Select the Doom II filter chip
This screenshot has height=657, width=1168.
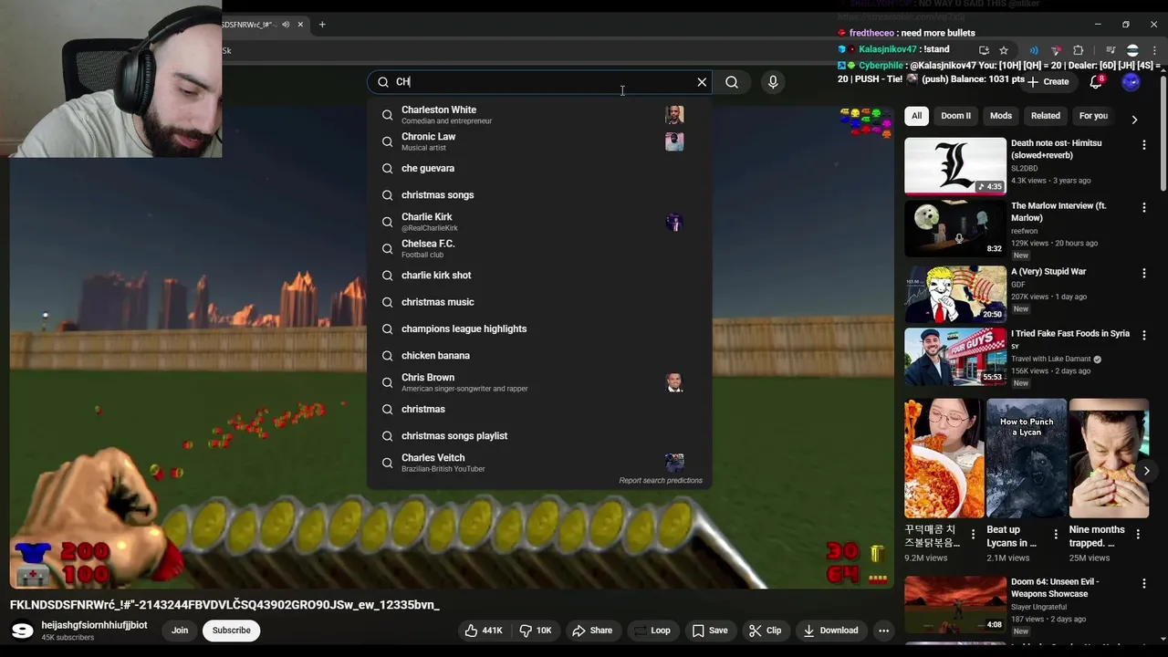[955, 116]
